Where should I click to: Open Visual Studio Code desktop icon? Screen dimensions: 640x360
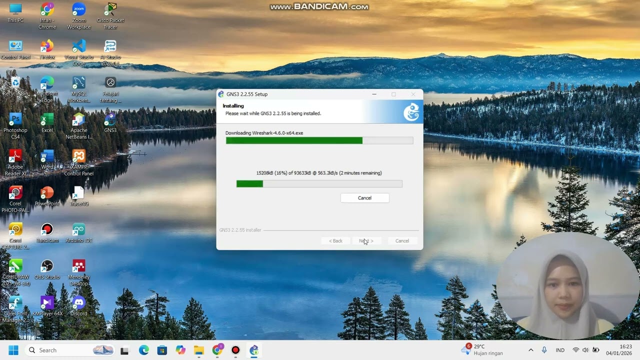coord(79,53)
